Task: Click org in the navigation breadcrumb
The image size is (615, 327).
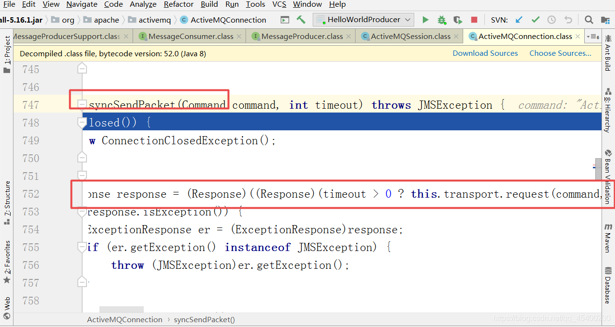Action: click(63, 20)
